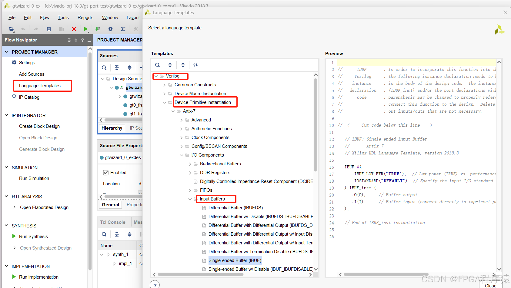
Task: Open the Reports menu
Action: [85, 18]
